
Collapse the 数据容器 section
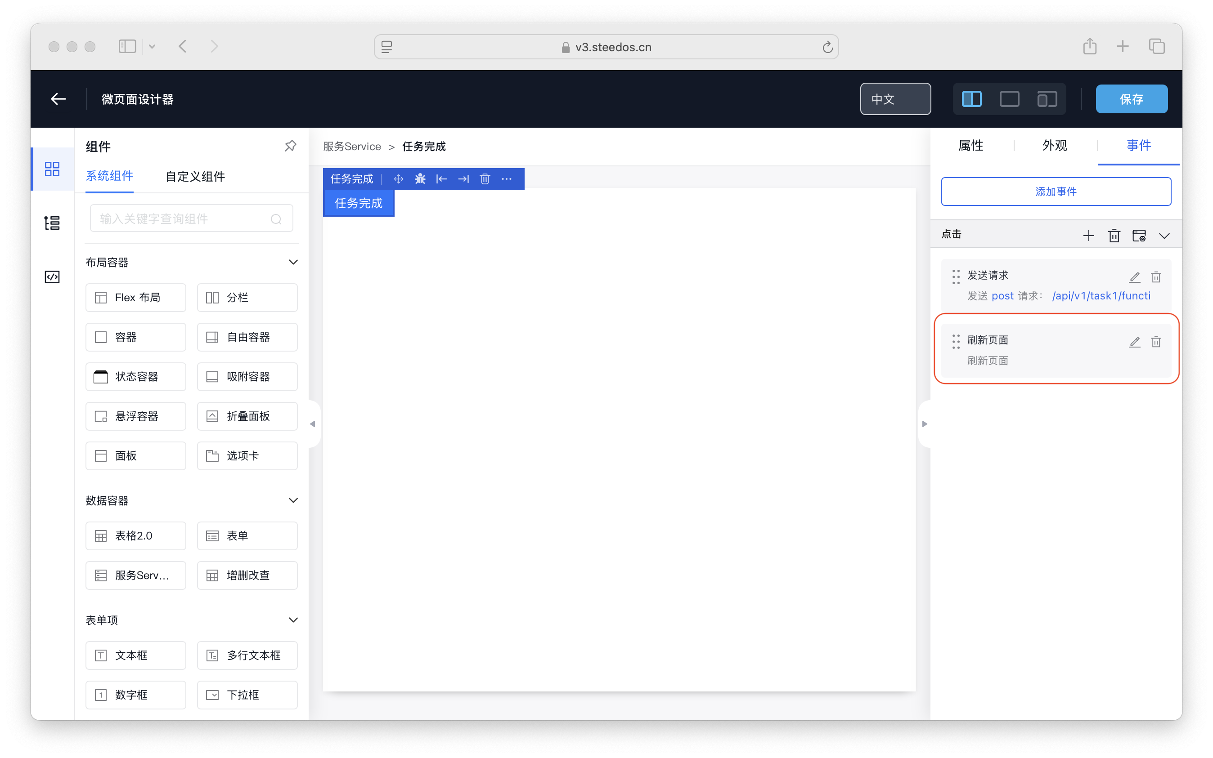click(x=293, y=500)
